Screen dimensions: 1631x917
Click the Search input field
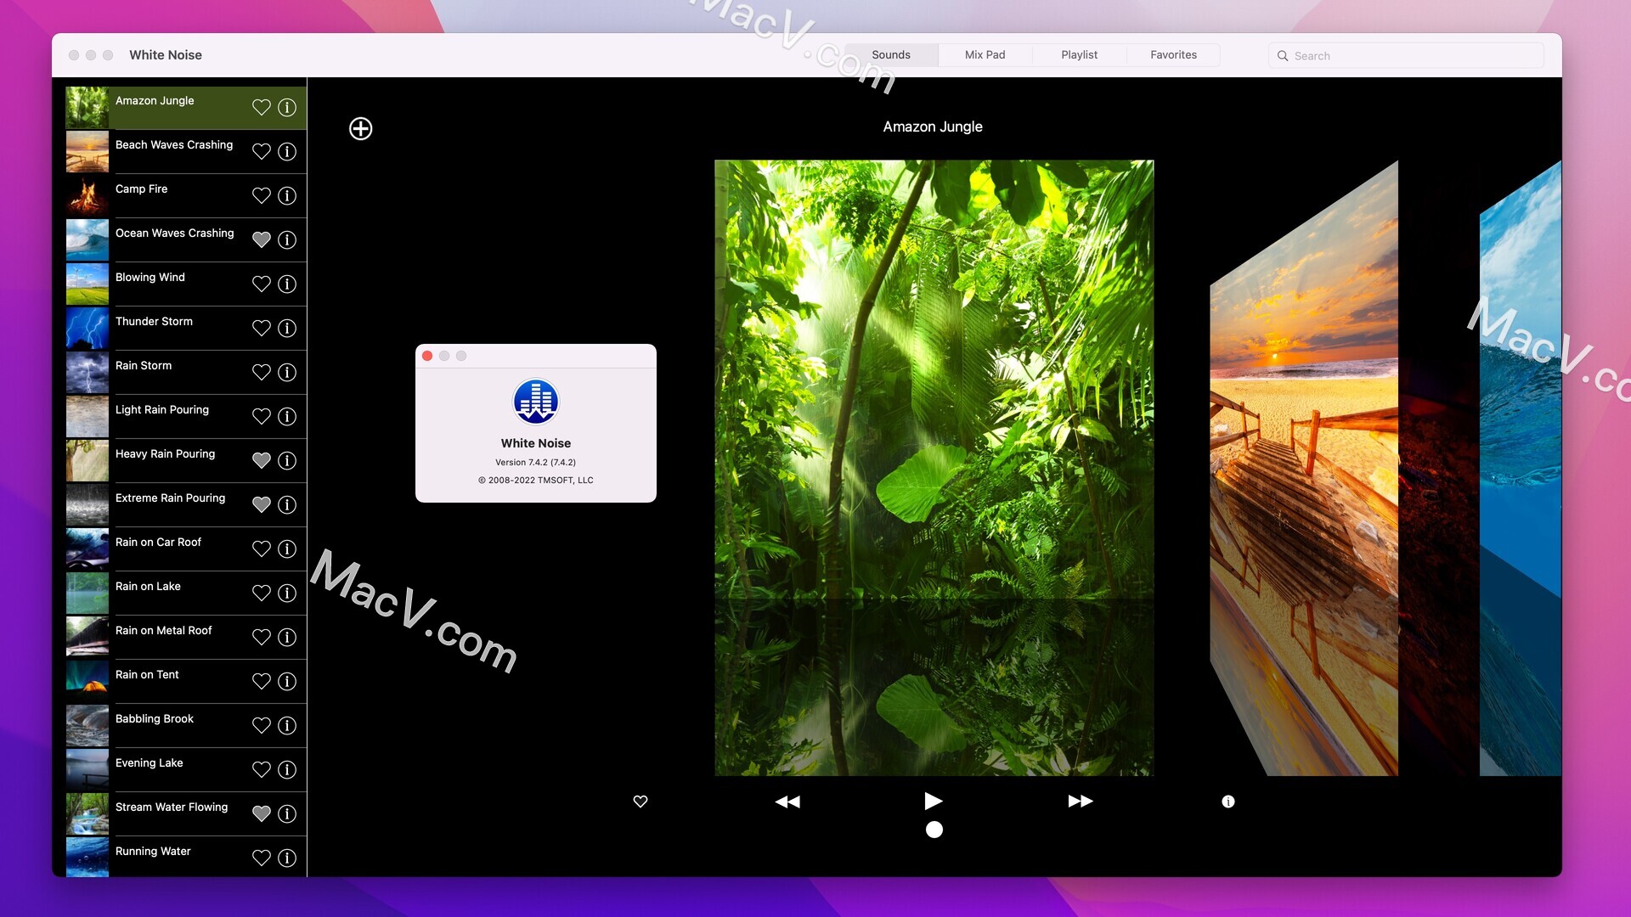pyautogui.click(x=1407, y=56)
